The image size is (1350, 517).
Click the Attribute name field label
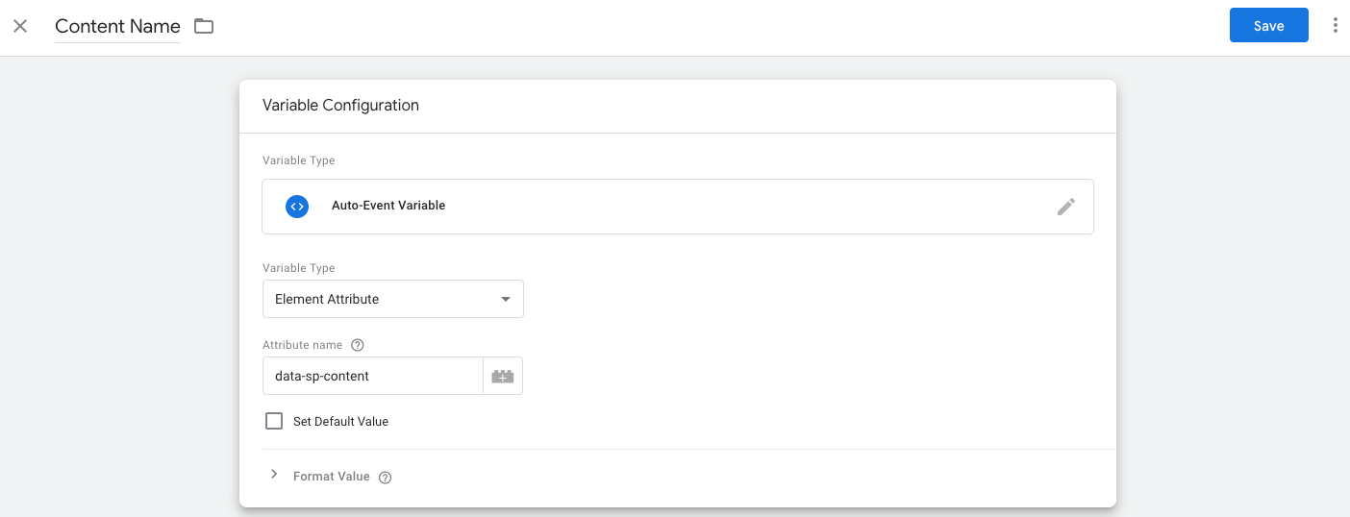pos(304,345)
